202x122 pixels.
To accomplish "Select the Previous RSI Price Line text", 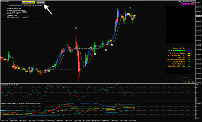I will pyautogui.click(x=17, y=12).
